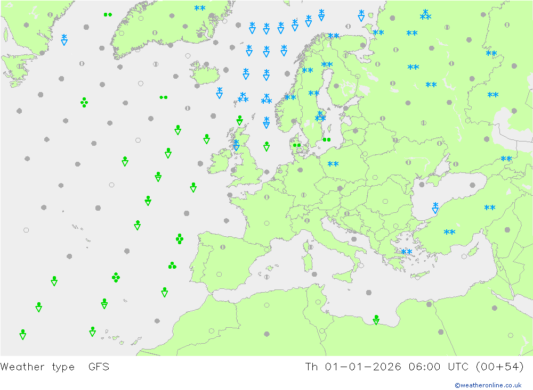Select the 'GFS' model label
The width and height of the screenshot is (533, 390).
pyautogui.click(x=99, y=367)
